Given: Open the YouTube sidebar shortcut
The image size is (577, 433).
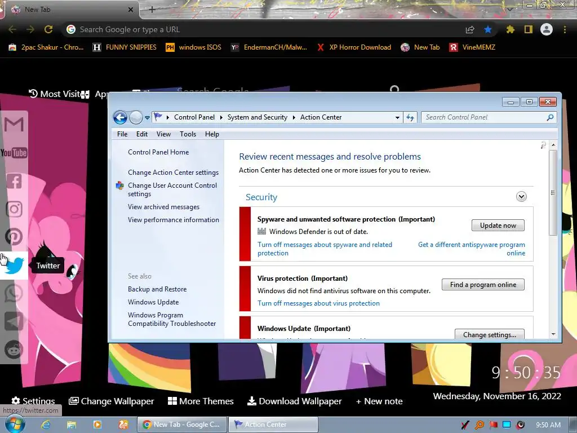Looking at the screenshot, I should point(14,153).
